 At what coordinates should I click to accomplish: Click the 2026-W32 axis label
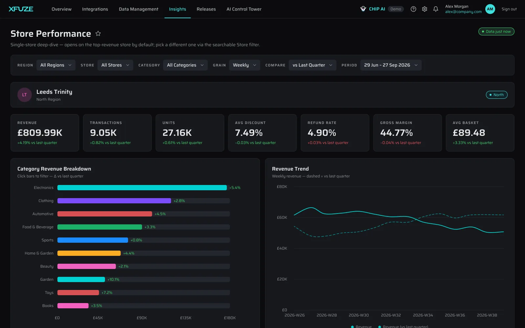tap(391, 315)
